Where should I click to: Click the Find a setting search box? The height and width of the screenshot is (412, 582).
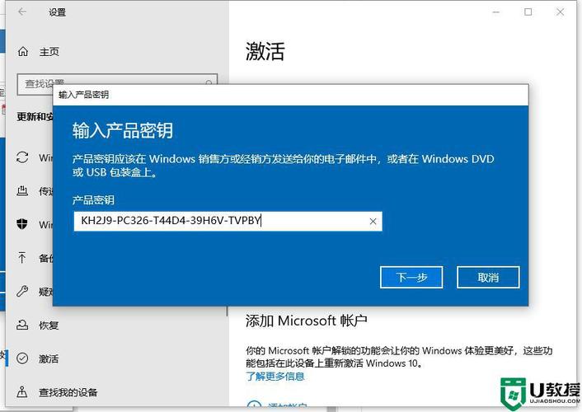pyautogui.click(x=117, y=85)
